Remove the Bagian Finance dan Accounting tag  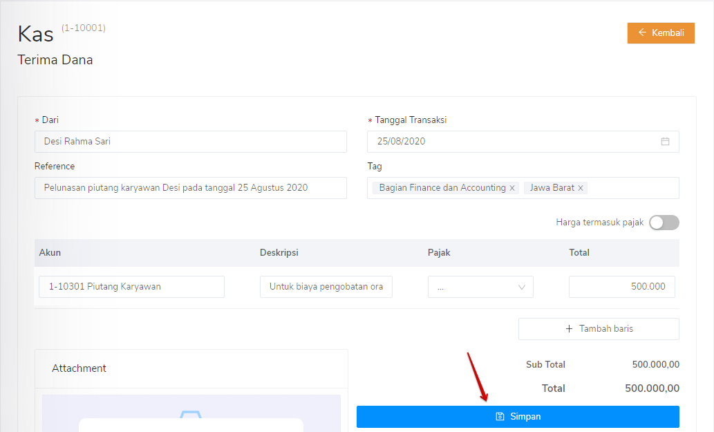click(x=512, y=188)
